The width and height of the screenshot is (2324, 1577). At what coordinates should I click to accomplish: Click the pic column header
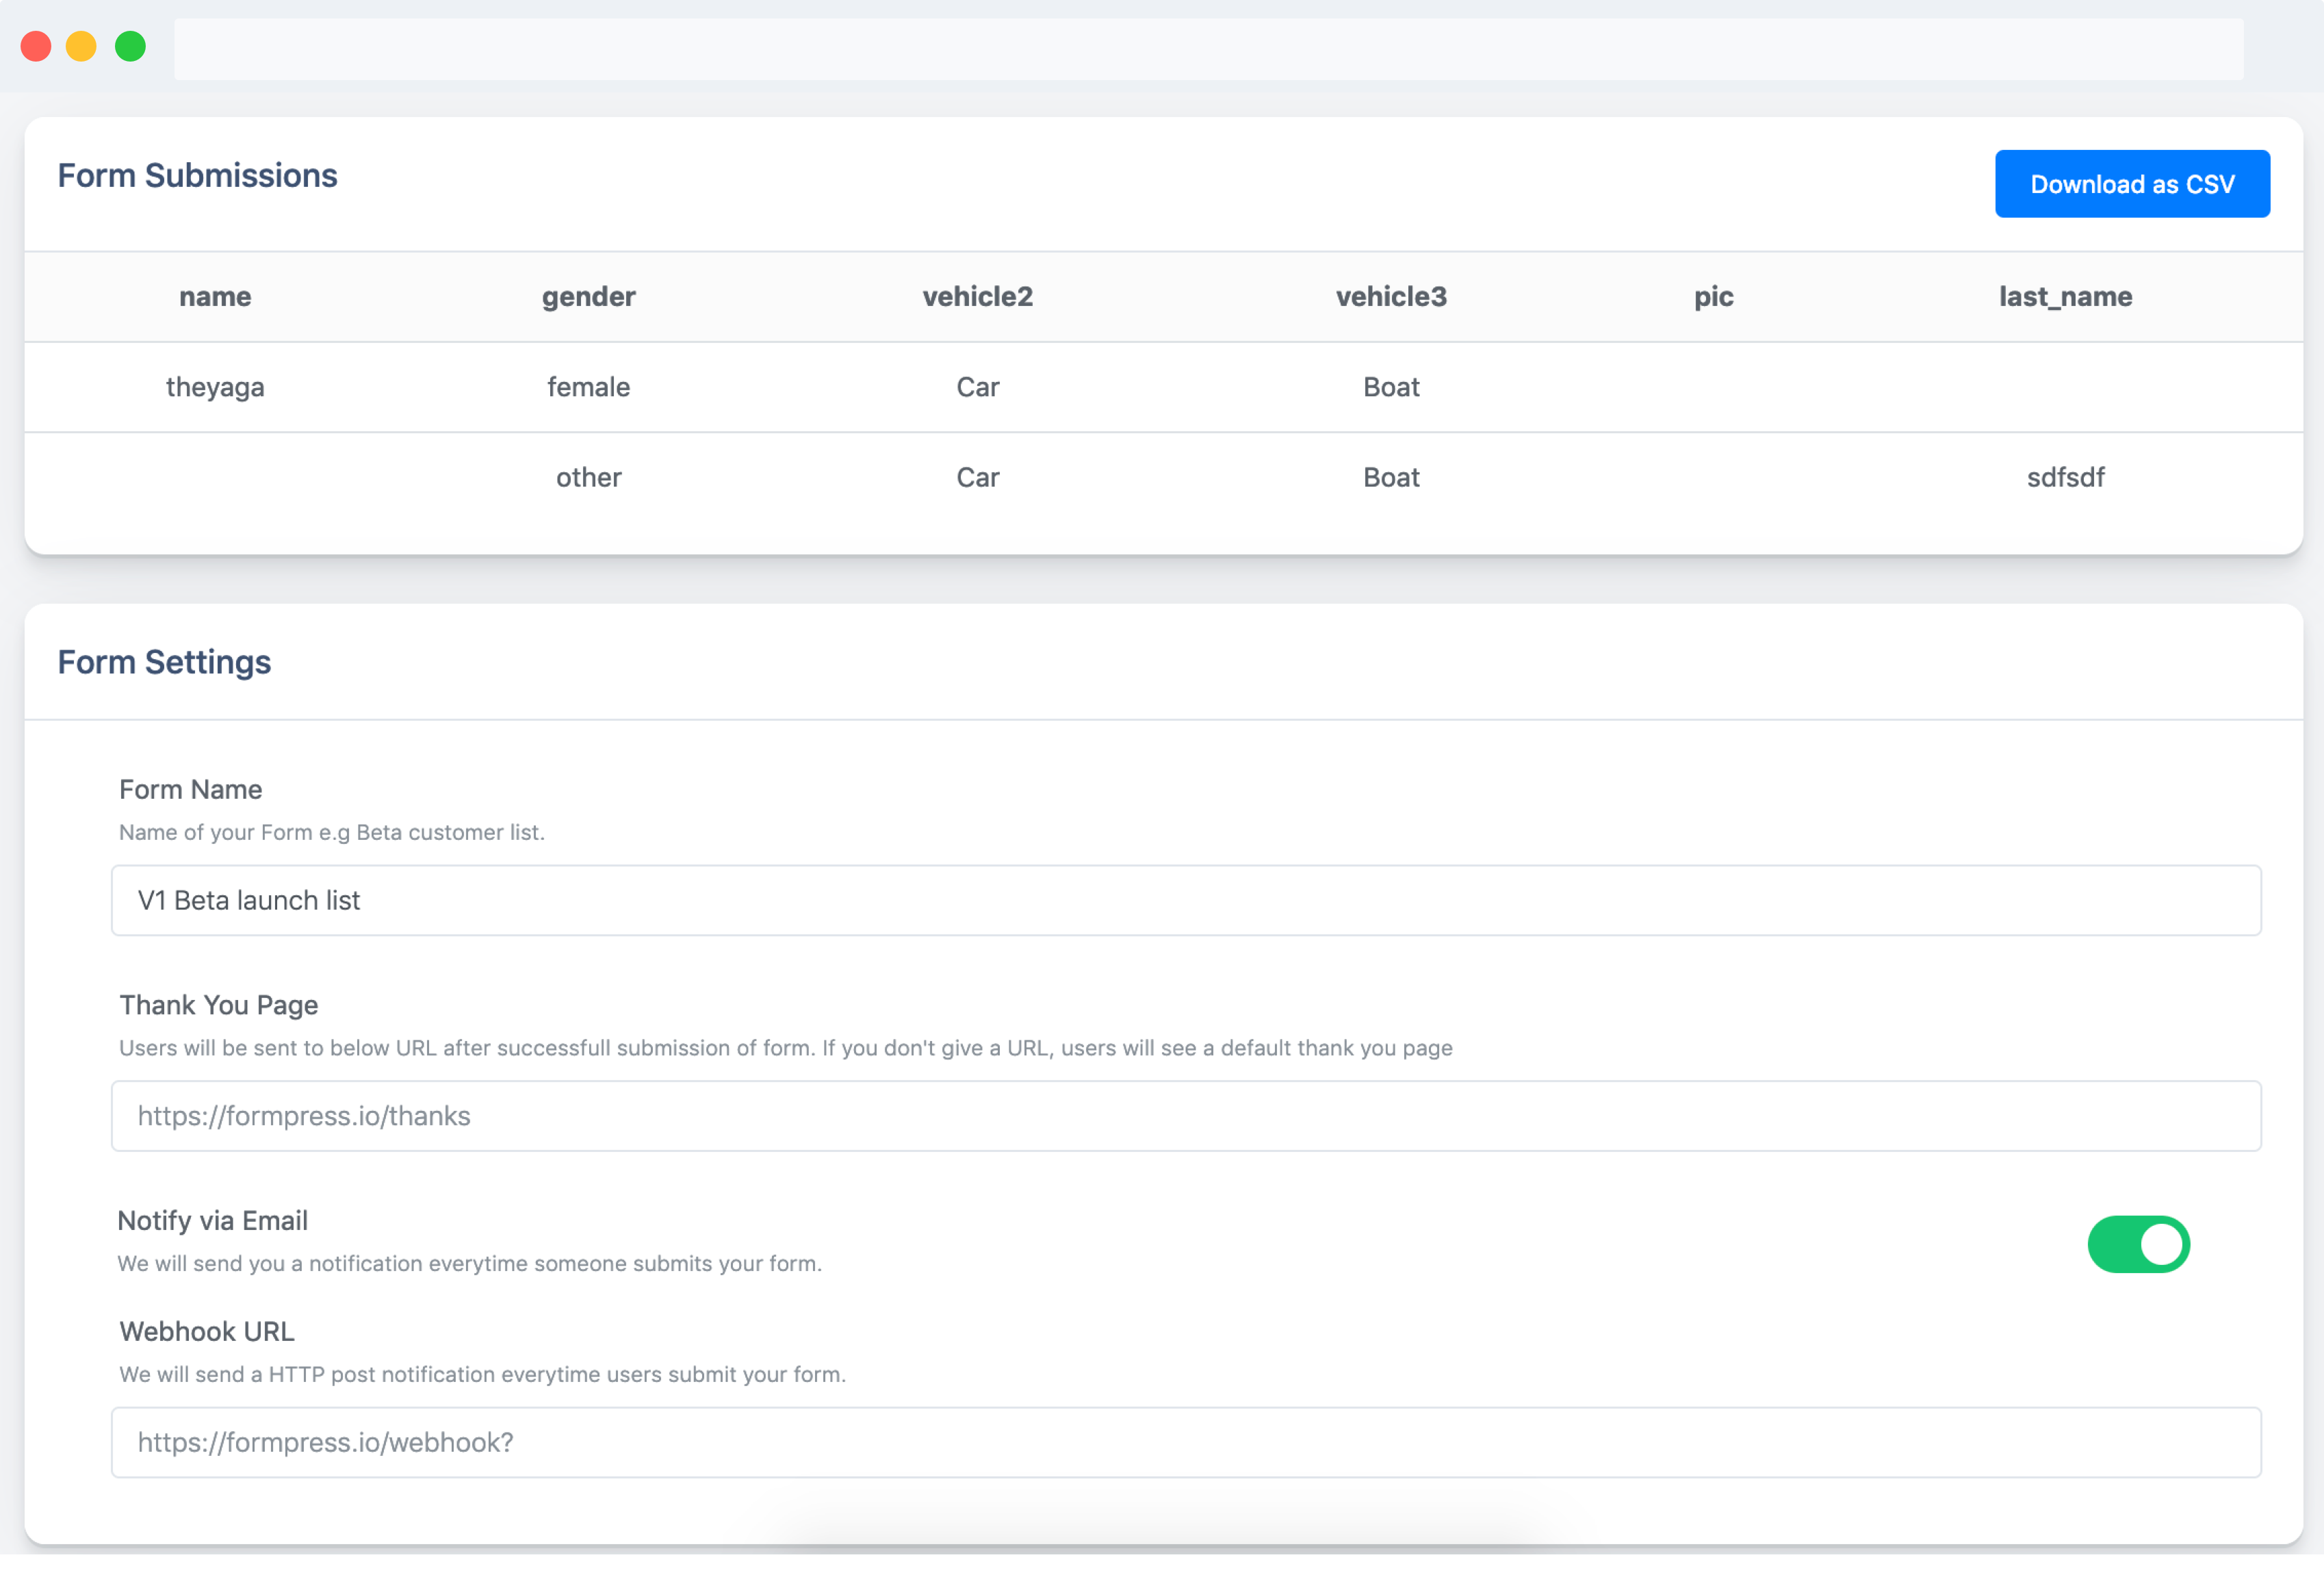pos(1713,296)
